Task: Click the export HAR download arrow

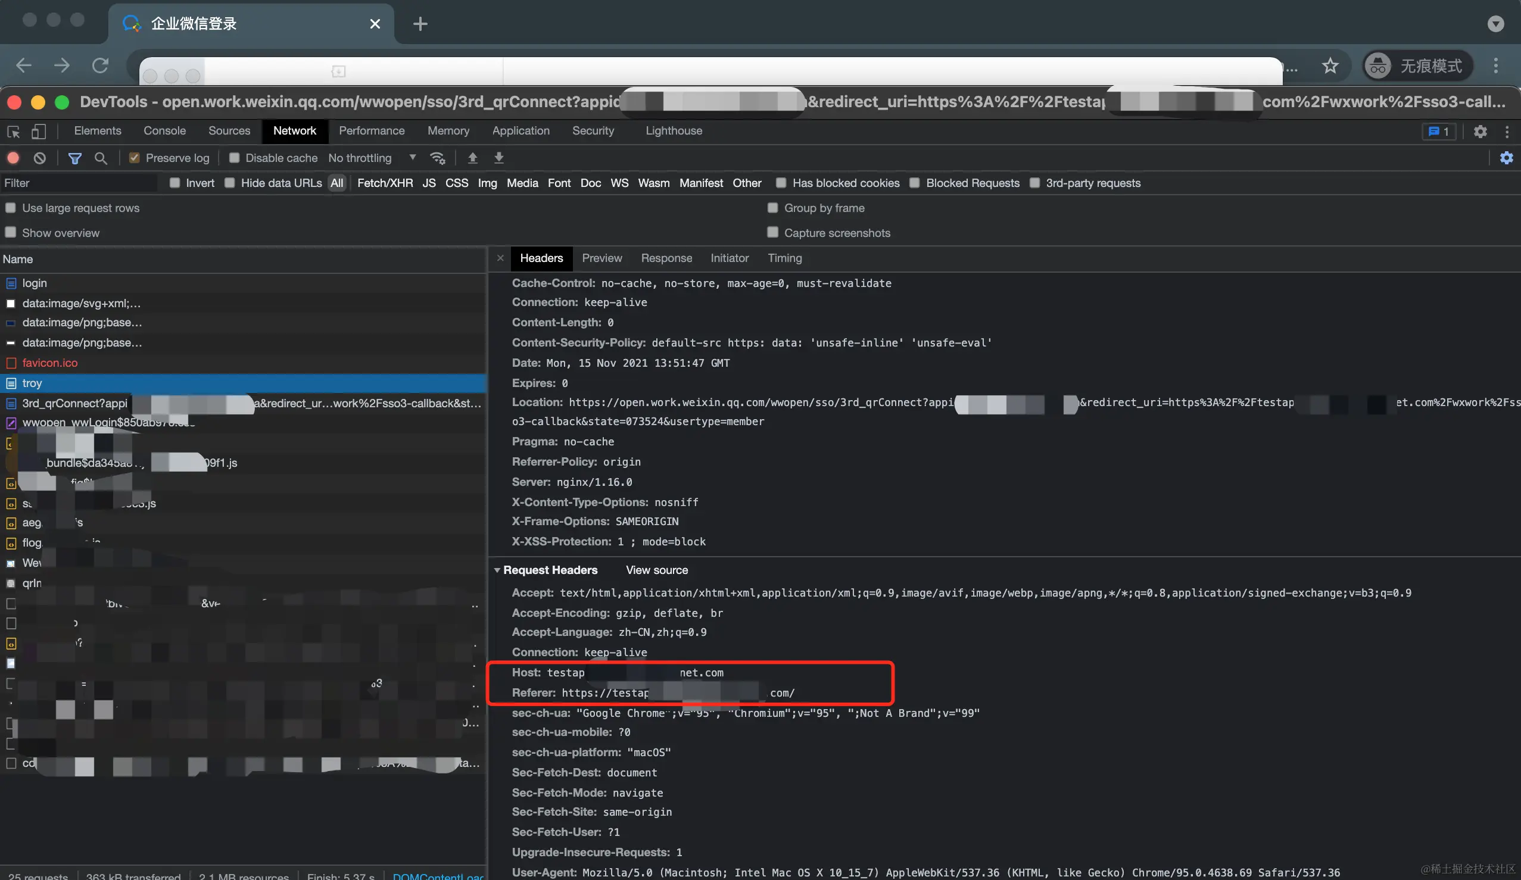Action: [498, 158]
